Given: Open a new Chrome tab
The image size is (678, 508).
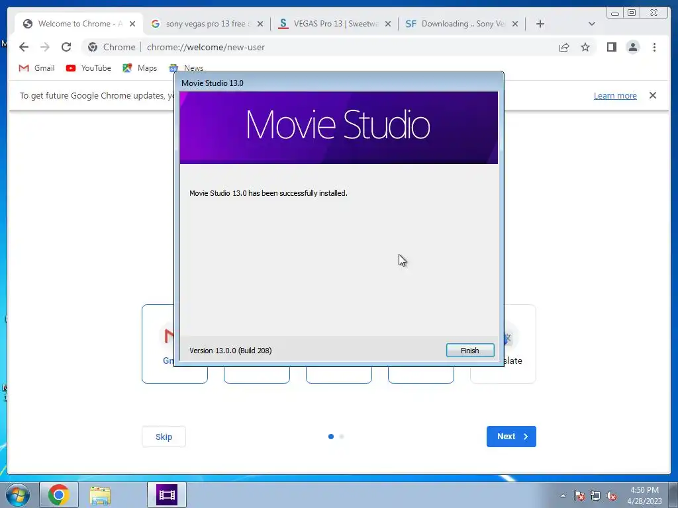Looking at the screenshot, I should [540, 24].
